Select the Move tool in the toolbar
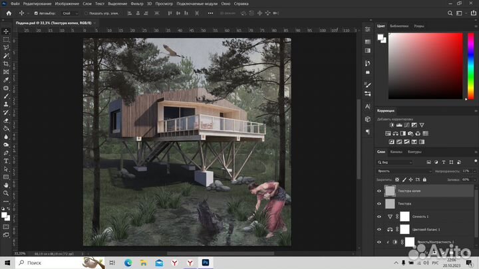 click(x=6, y=31)
